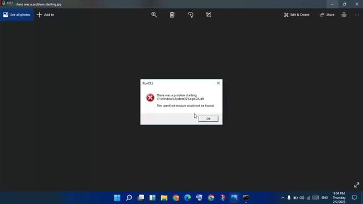
Task: Open the touch keyboard tray icon
Action: coord(315,198)
